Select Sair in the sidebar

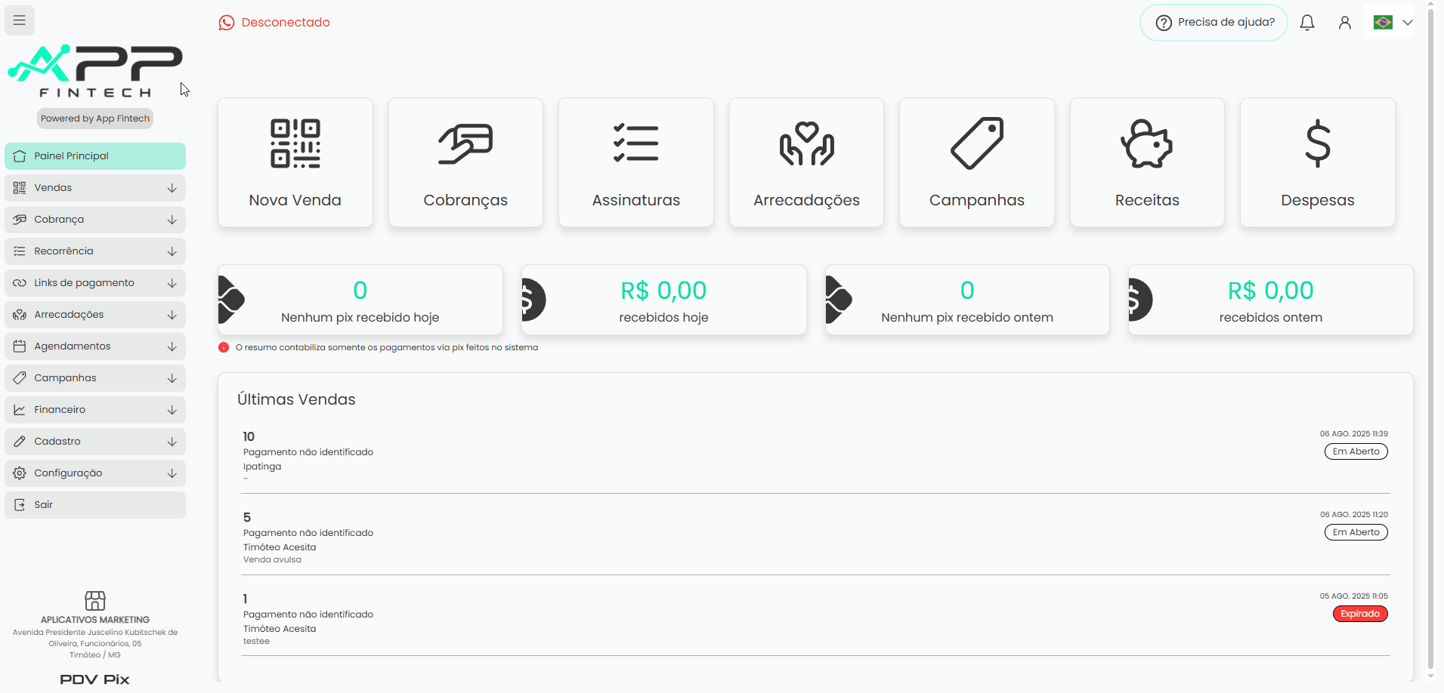tap(95, 505)
